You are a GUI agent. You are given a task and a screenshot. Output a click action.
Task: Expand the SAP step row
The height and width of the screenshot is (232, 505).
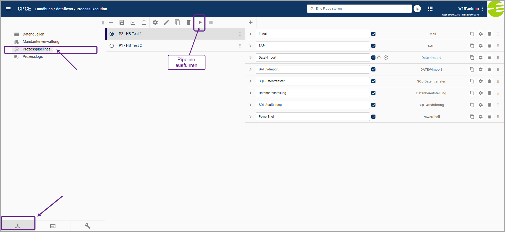[x=250, y=46]
